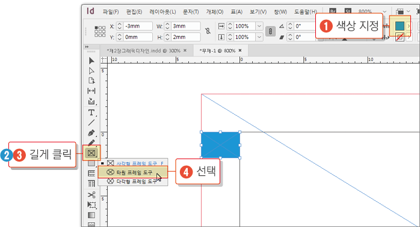Image resolution: width=420 pixels, height=227 pixels.
Task: Click the blue fill color swatch
Action: click(x=400, y=26)
